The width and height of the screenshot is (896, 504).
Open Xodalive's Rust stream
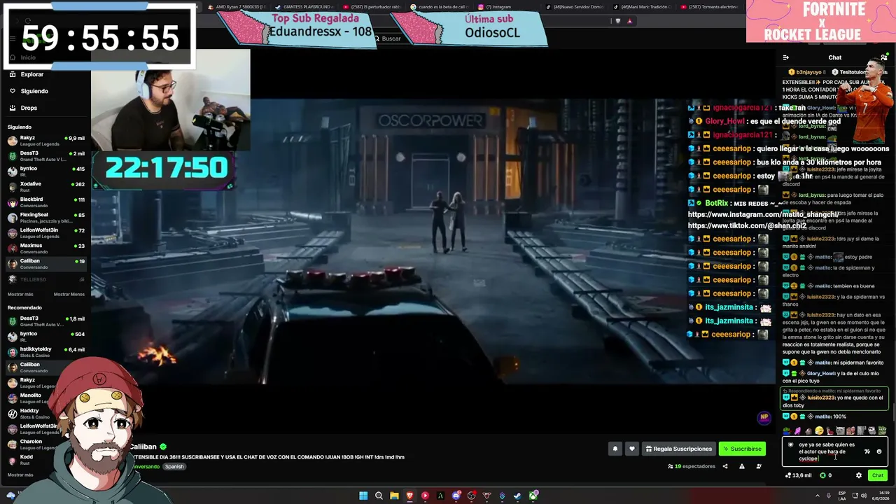pyautogui.click(x=45, y=187)
